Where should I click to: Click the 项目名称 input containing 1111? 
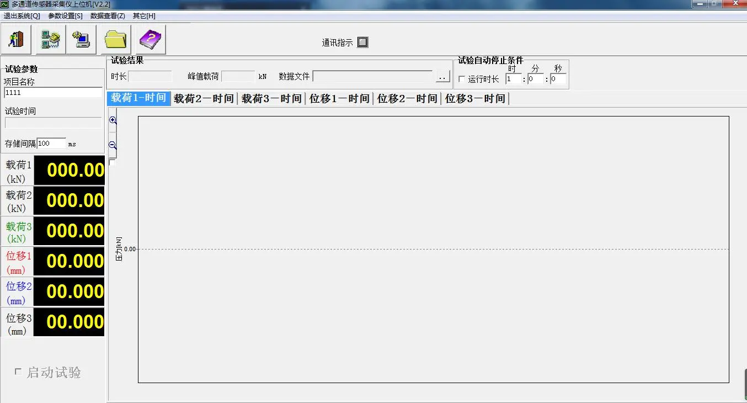(53, 93)
